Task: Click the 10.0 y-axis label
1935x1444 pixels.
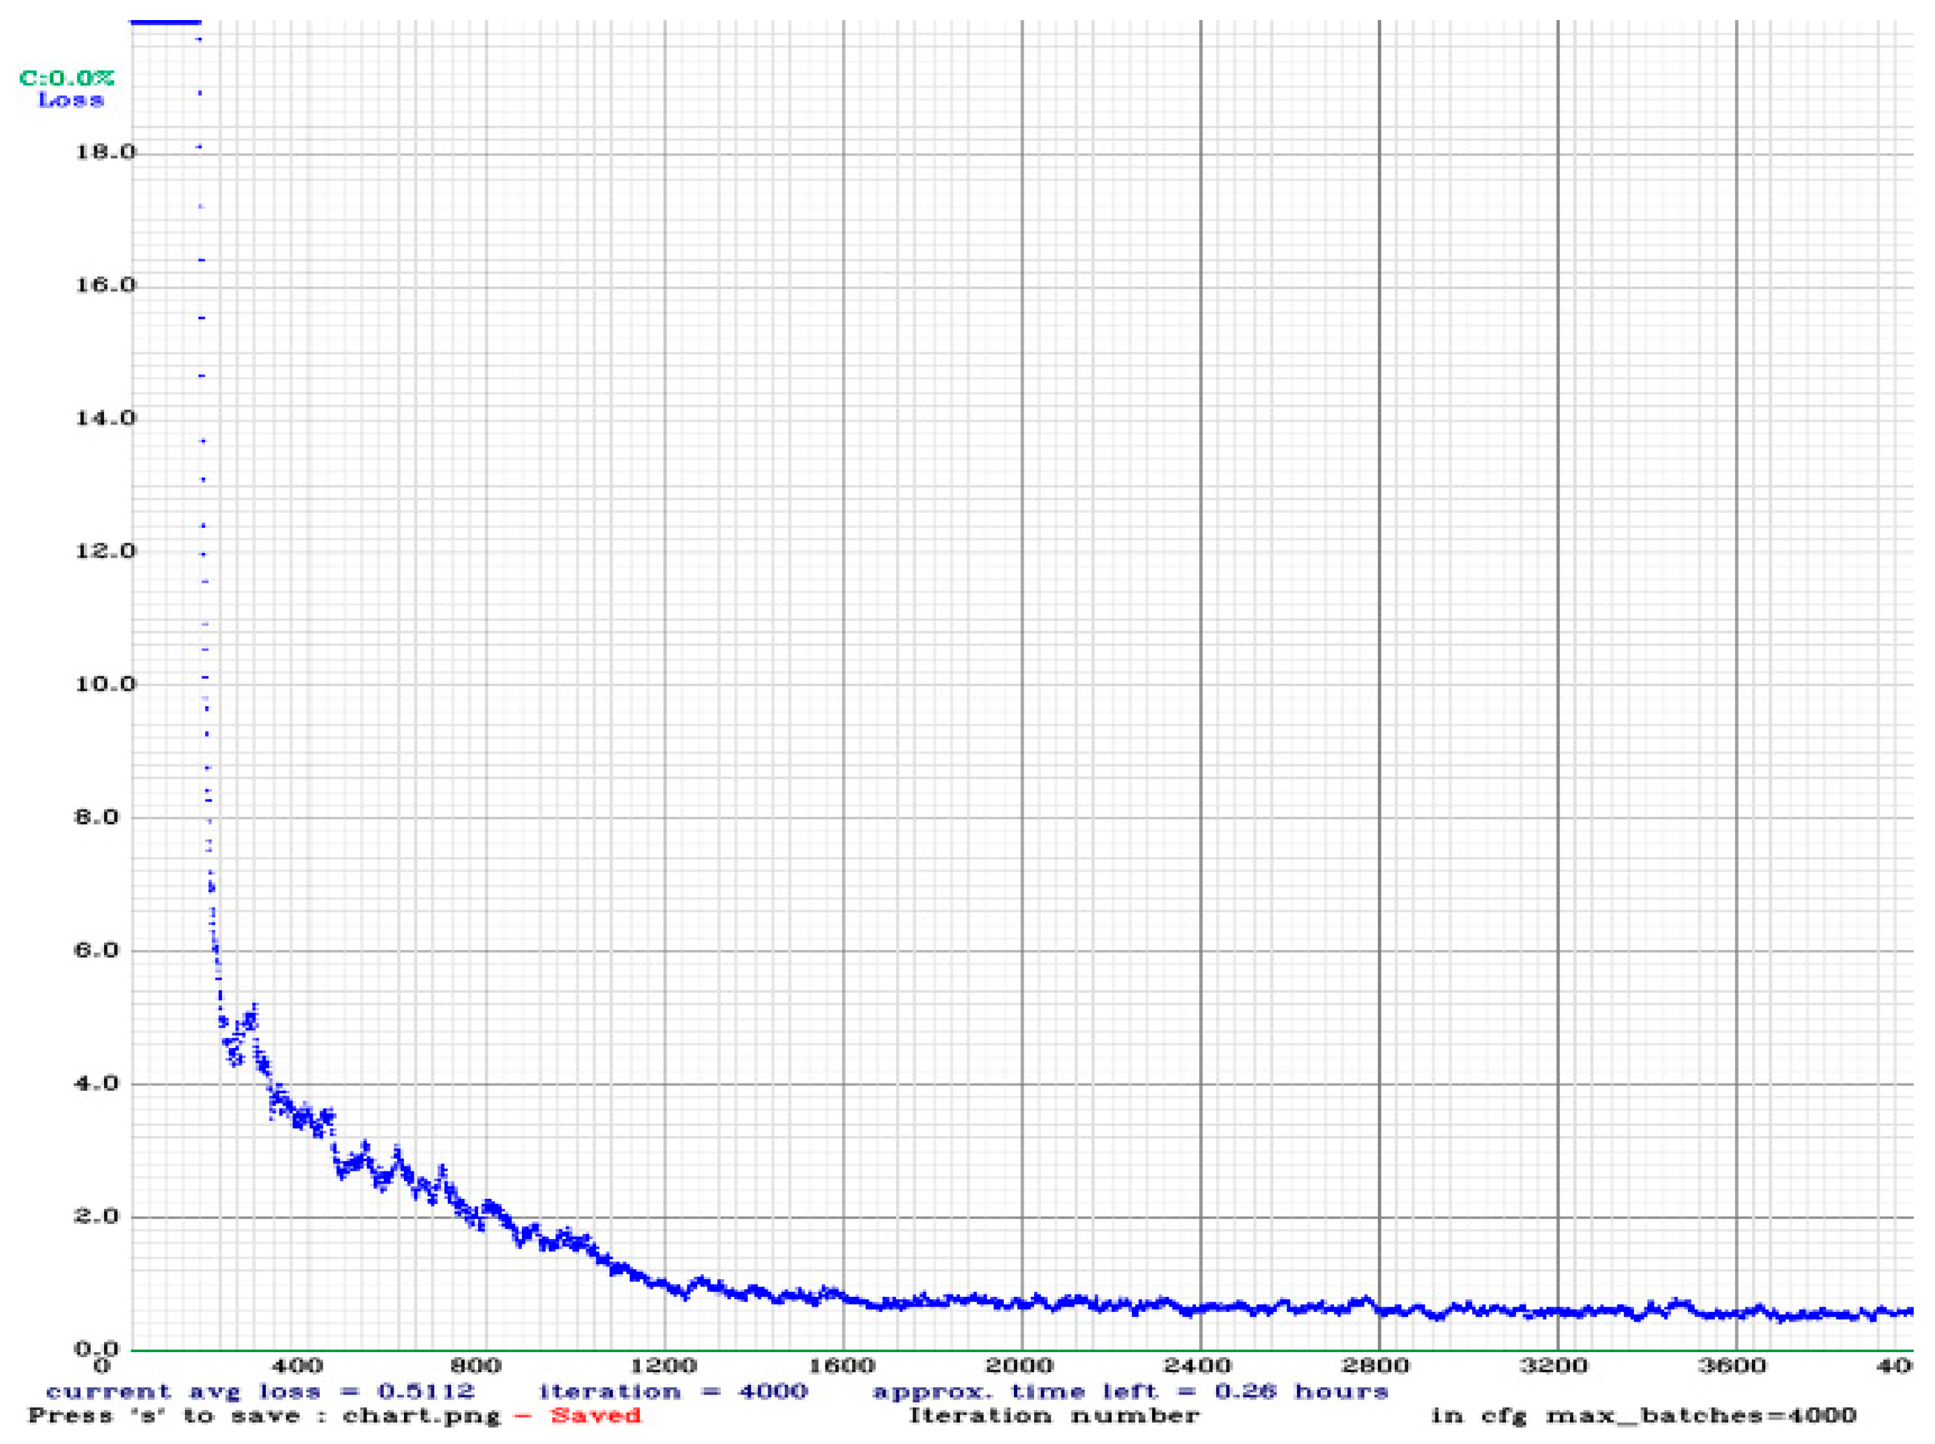Action: (105, 684)
